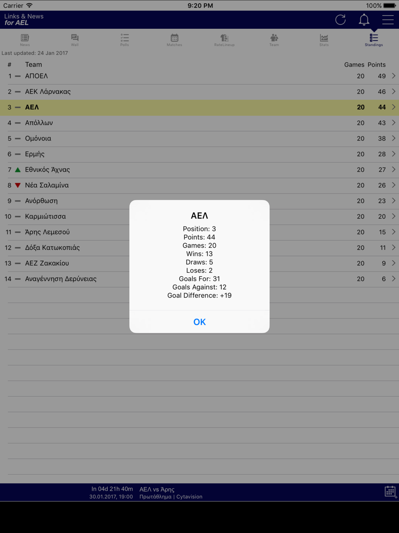Tap the Links & News for ΑΕΛ title
The image size is (399, 533).
point(24,19)
